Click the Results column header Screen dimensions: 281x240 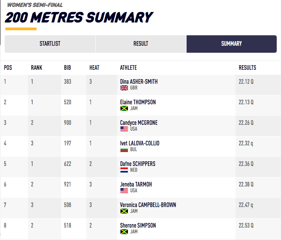(x=247, y=67)
